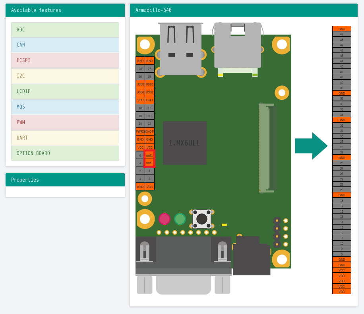364x314 pixels.
Task: Click the PWRON pin on the board
Action: coord(140,132)
